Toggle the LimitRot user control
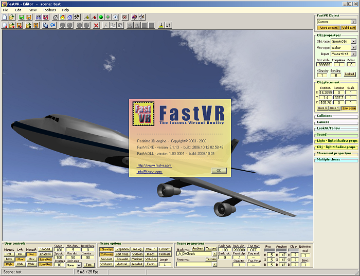 coord(45,265)
